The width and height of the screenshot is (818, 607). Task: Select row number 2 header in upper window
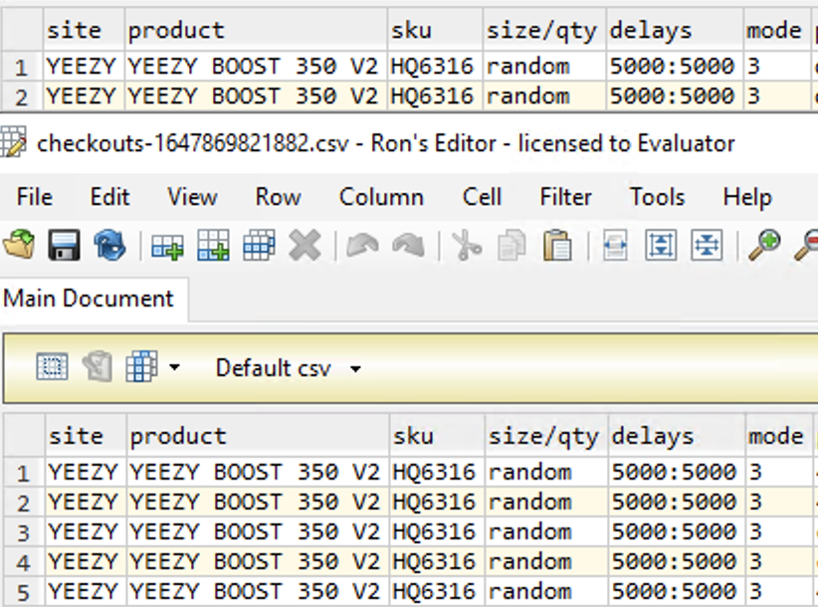tap(22, 97)
